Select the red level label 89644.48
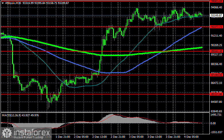This screenshot has width=224, height=140. click(217, 51)
